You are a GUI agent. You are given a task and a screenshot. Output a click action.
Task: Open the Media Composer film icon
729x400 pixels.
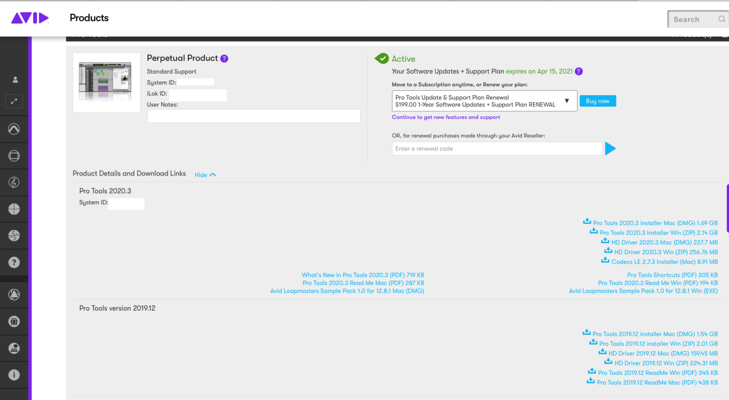14,156
